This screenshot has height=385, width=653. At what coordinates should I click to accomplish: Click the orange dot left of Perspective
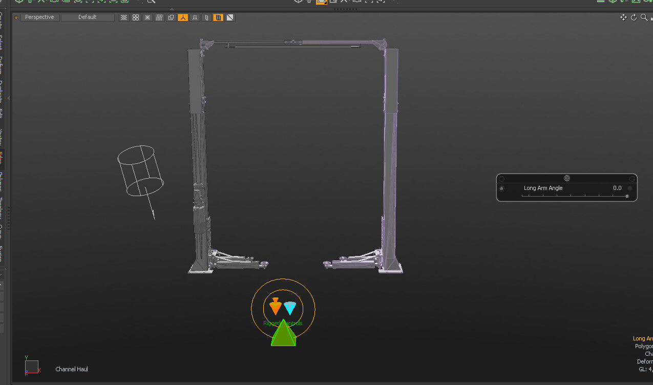coord(16,17)
